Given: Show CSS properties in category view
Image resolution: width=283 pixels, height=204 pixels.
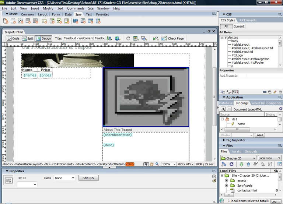Looking at the screenshot, I should coord(223,92).
